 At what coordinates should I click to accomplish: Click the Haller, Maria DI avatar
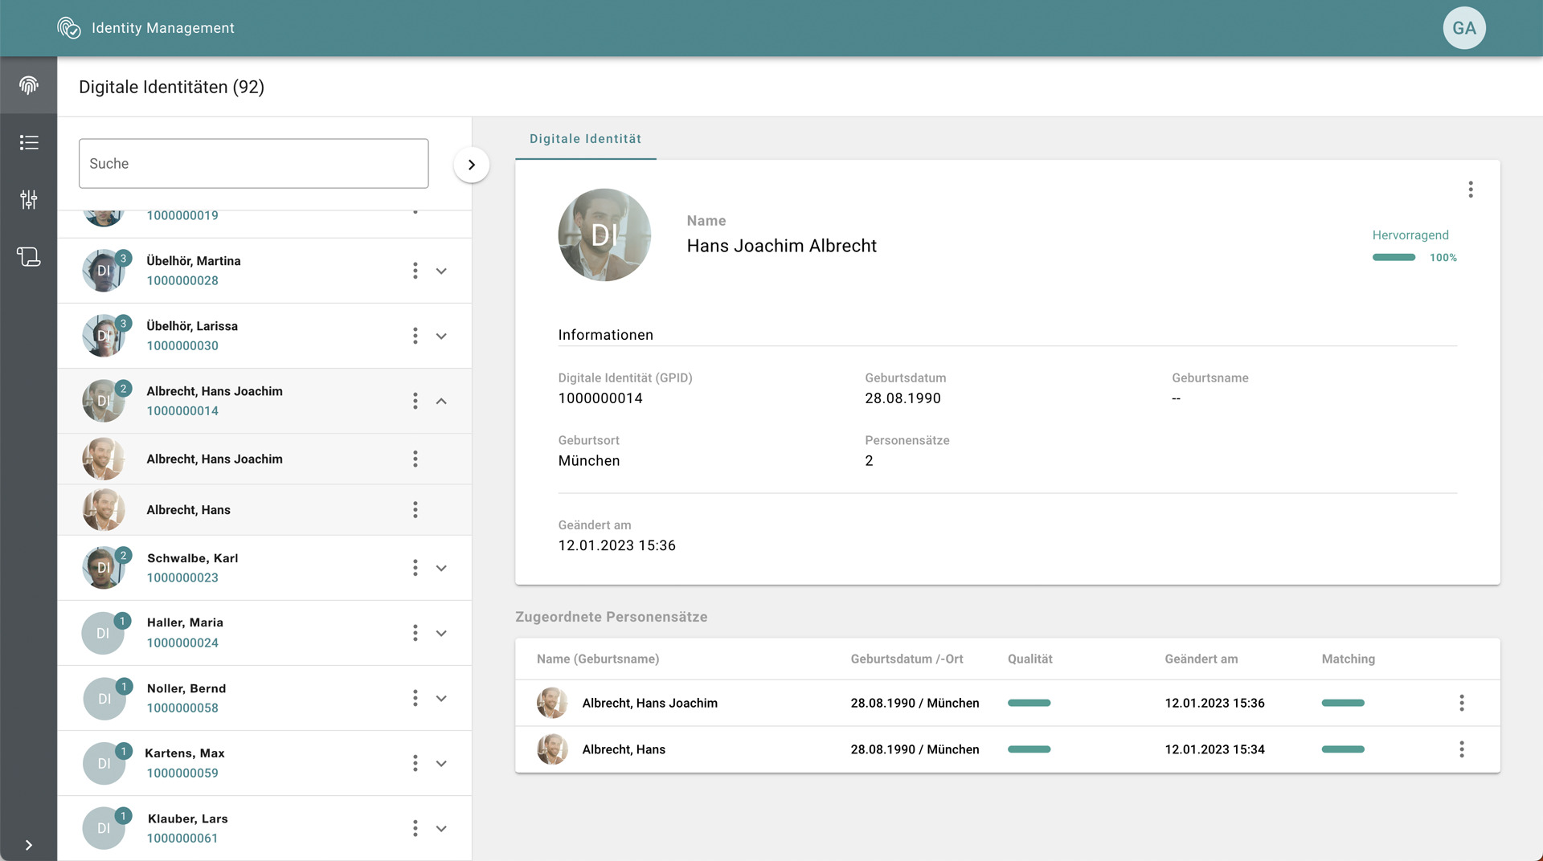click(x=103, y=633)
